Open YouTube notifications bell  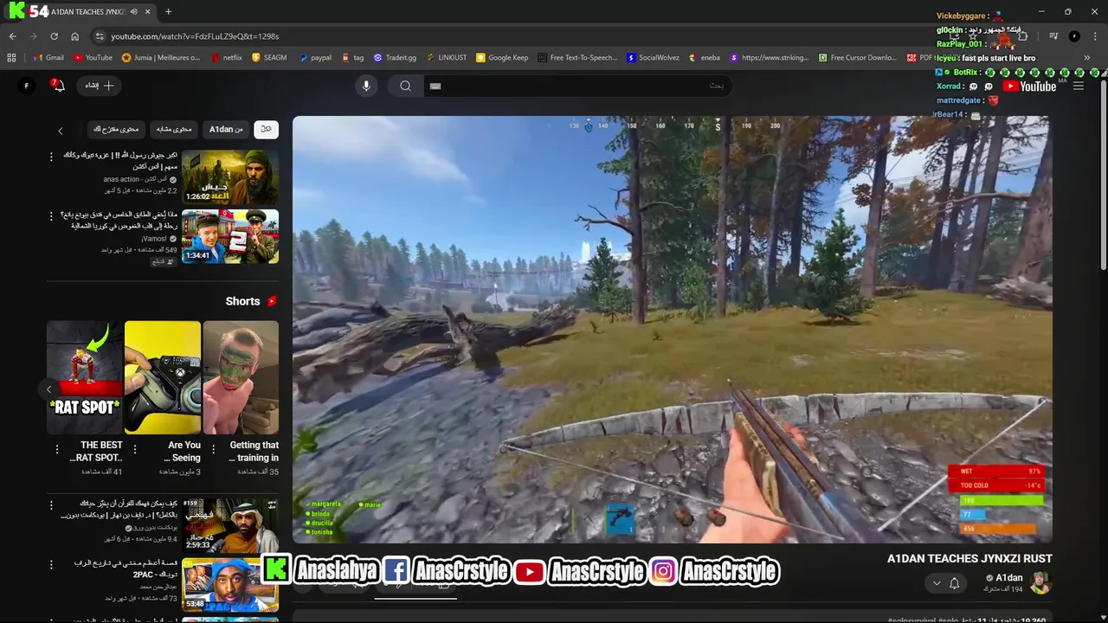tap(58, 86)
